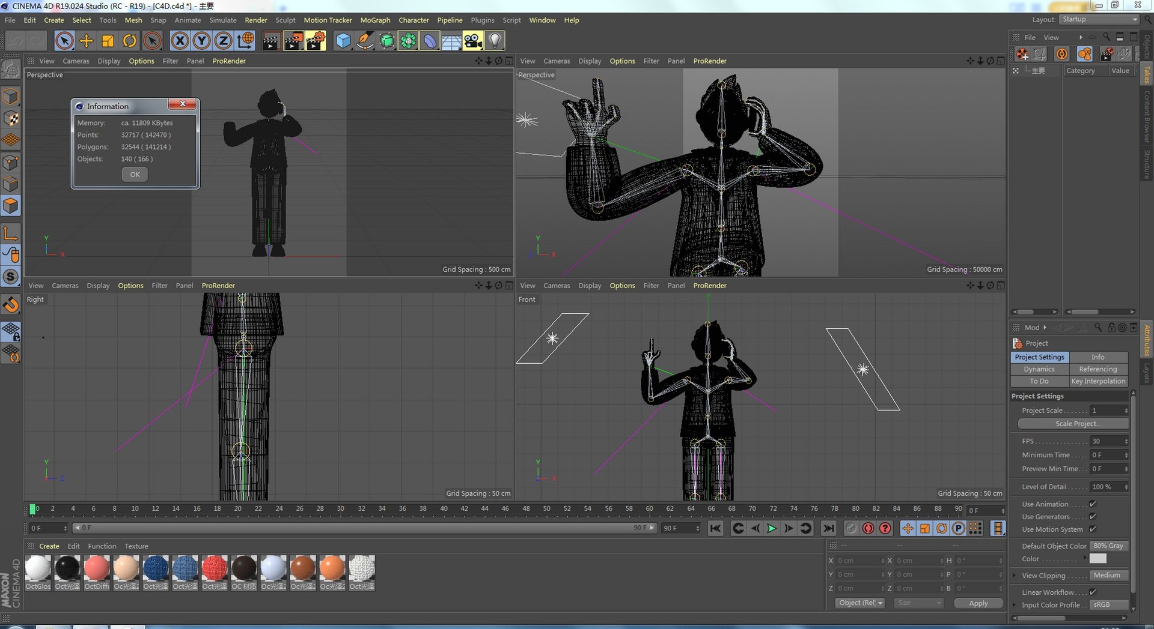Click the Play Forwards button

772,528
